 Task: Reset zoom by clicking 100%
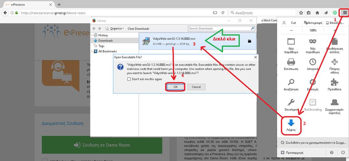point(313,30)
